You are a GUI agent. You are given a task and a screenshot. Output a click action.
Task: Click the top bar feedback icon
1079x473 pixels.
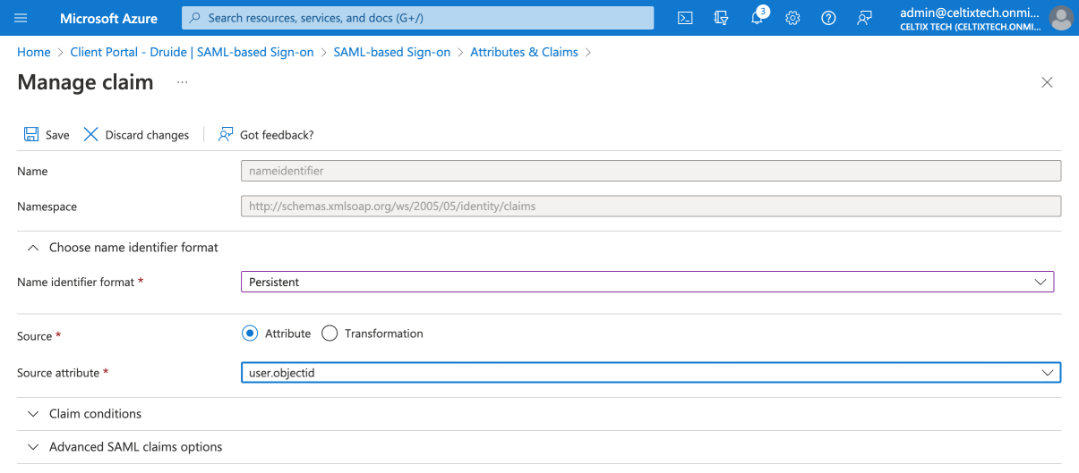click(864, 18)
